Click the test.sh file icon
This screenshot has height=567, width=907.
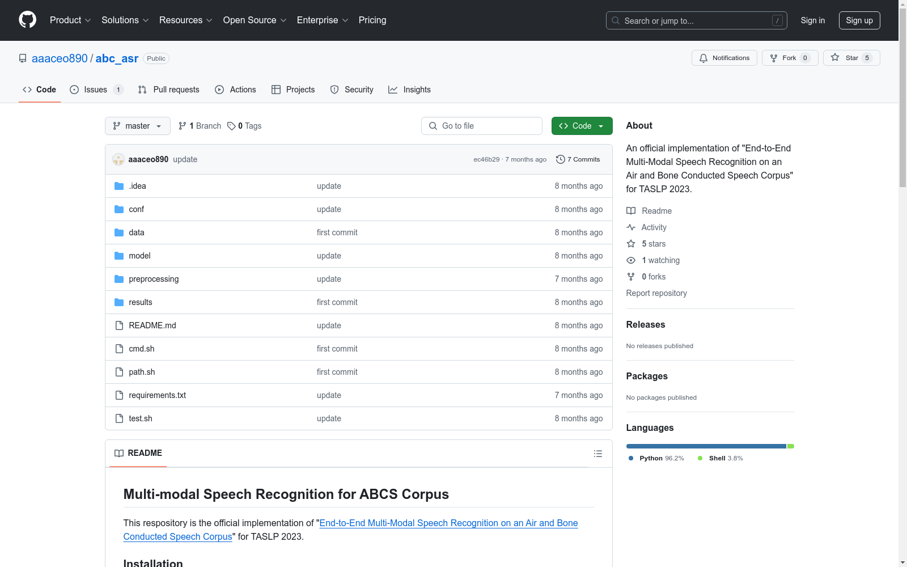[119, 418]
